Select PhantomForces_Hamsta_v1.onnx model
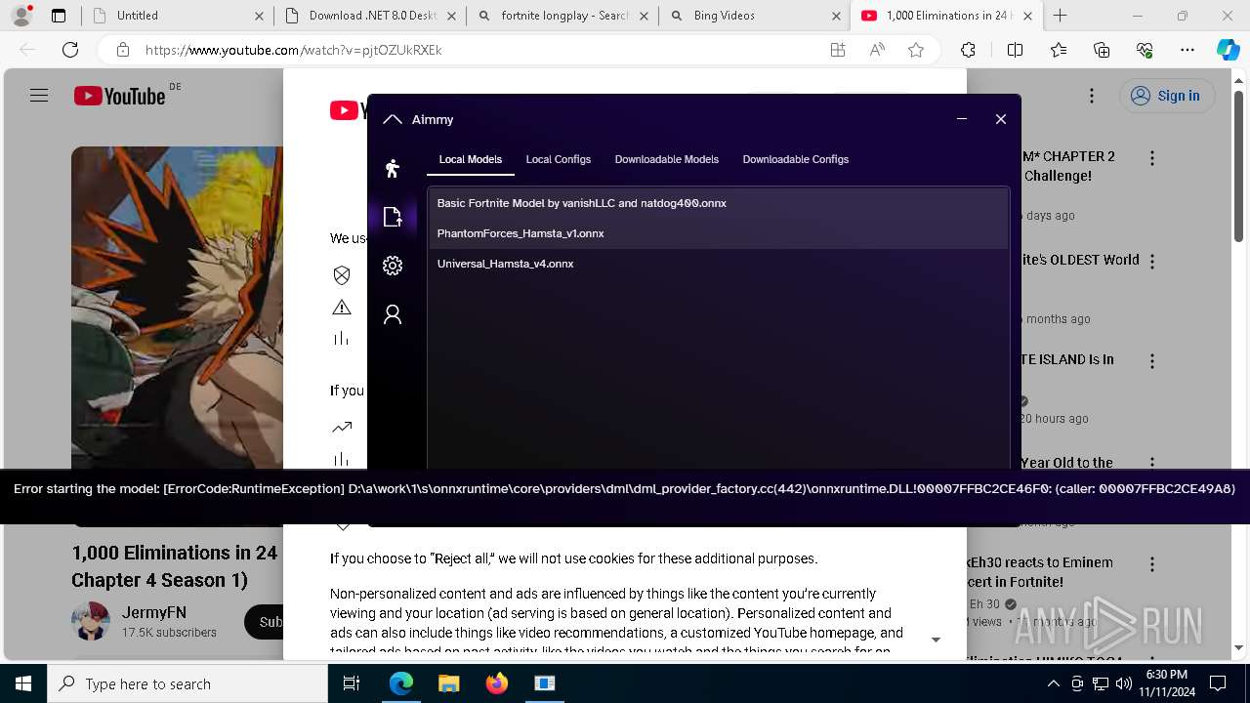This screenshot has height=703, width=1250. (719, 233)
